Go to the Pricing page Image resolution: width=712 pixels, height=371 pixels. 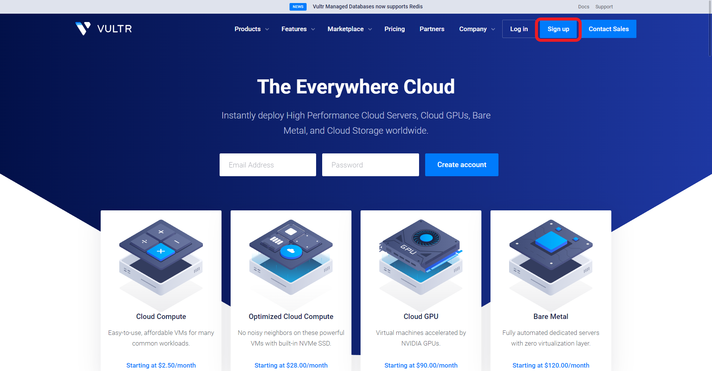point(394,29)
